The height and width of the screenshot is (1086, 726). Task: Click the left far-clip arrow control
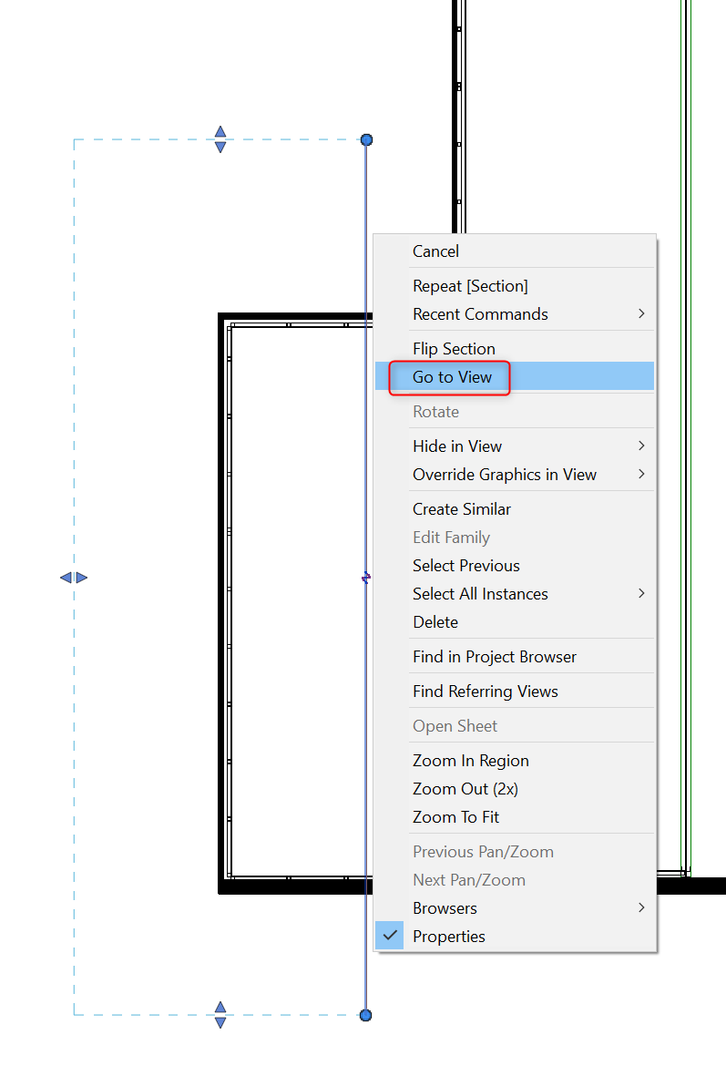pyautogui.click(x=74, y=578)
